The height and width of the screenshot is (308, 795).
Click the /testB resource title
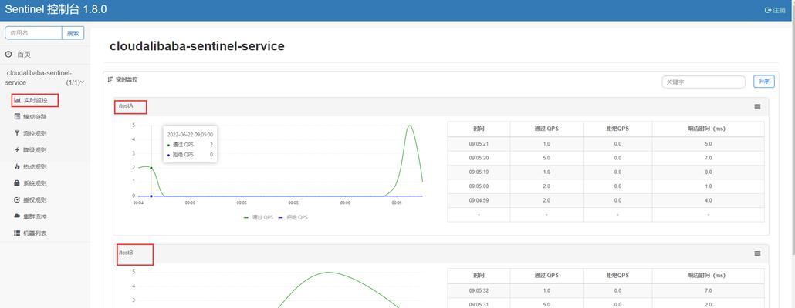(126, 253)
